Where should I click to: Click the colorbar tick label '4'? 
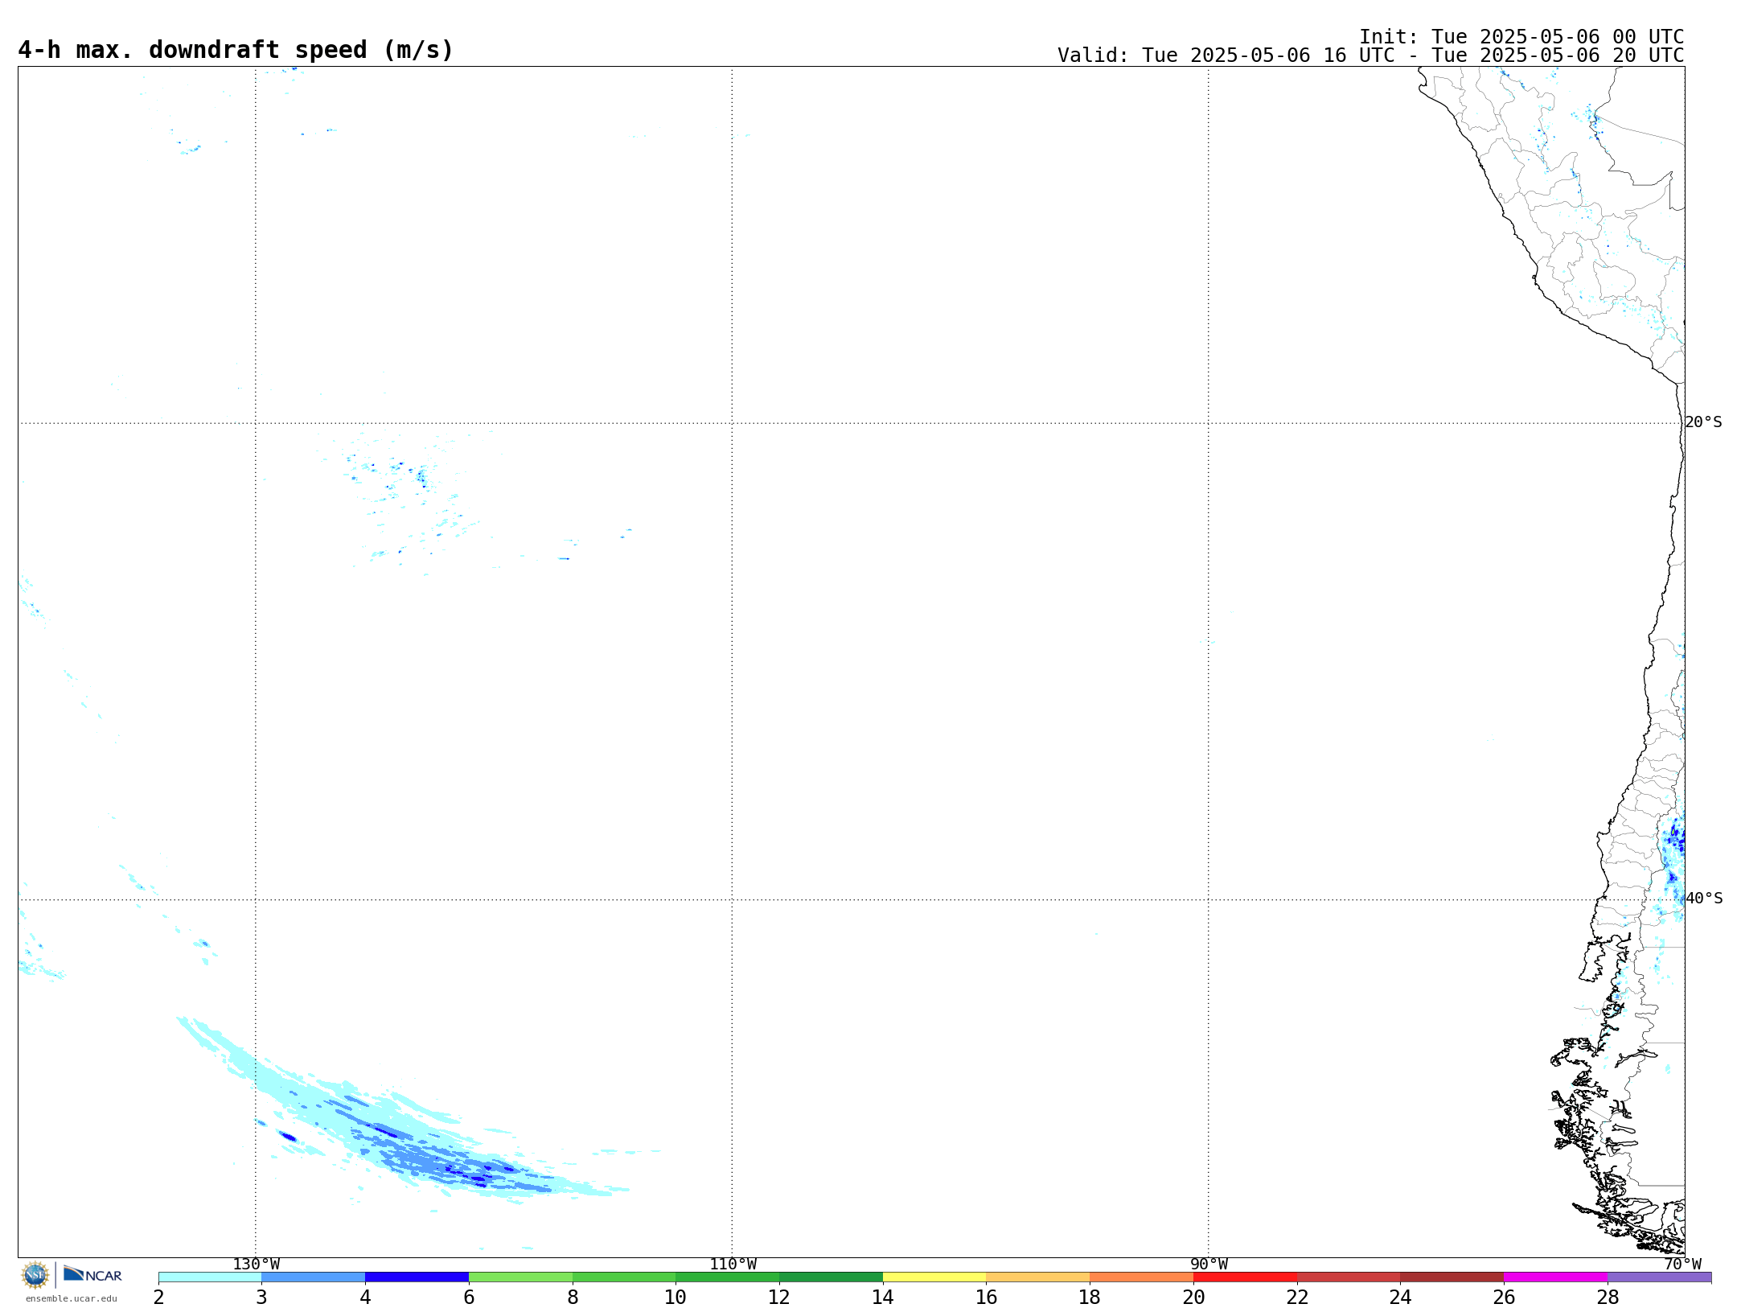point(365,1298)
